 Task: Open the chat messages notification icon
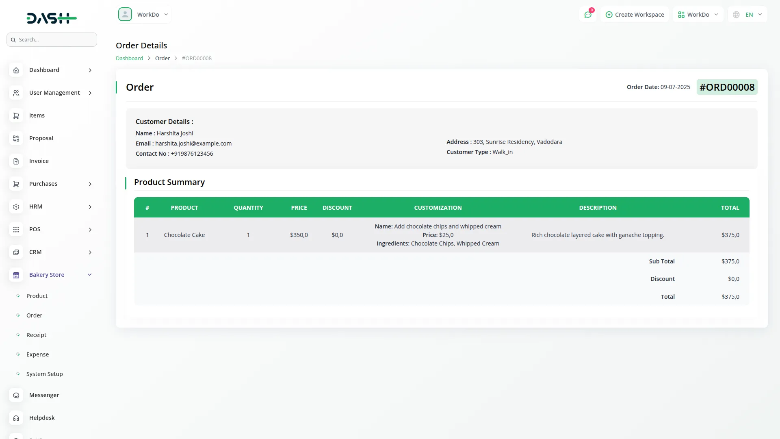(x=587, y=15)
